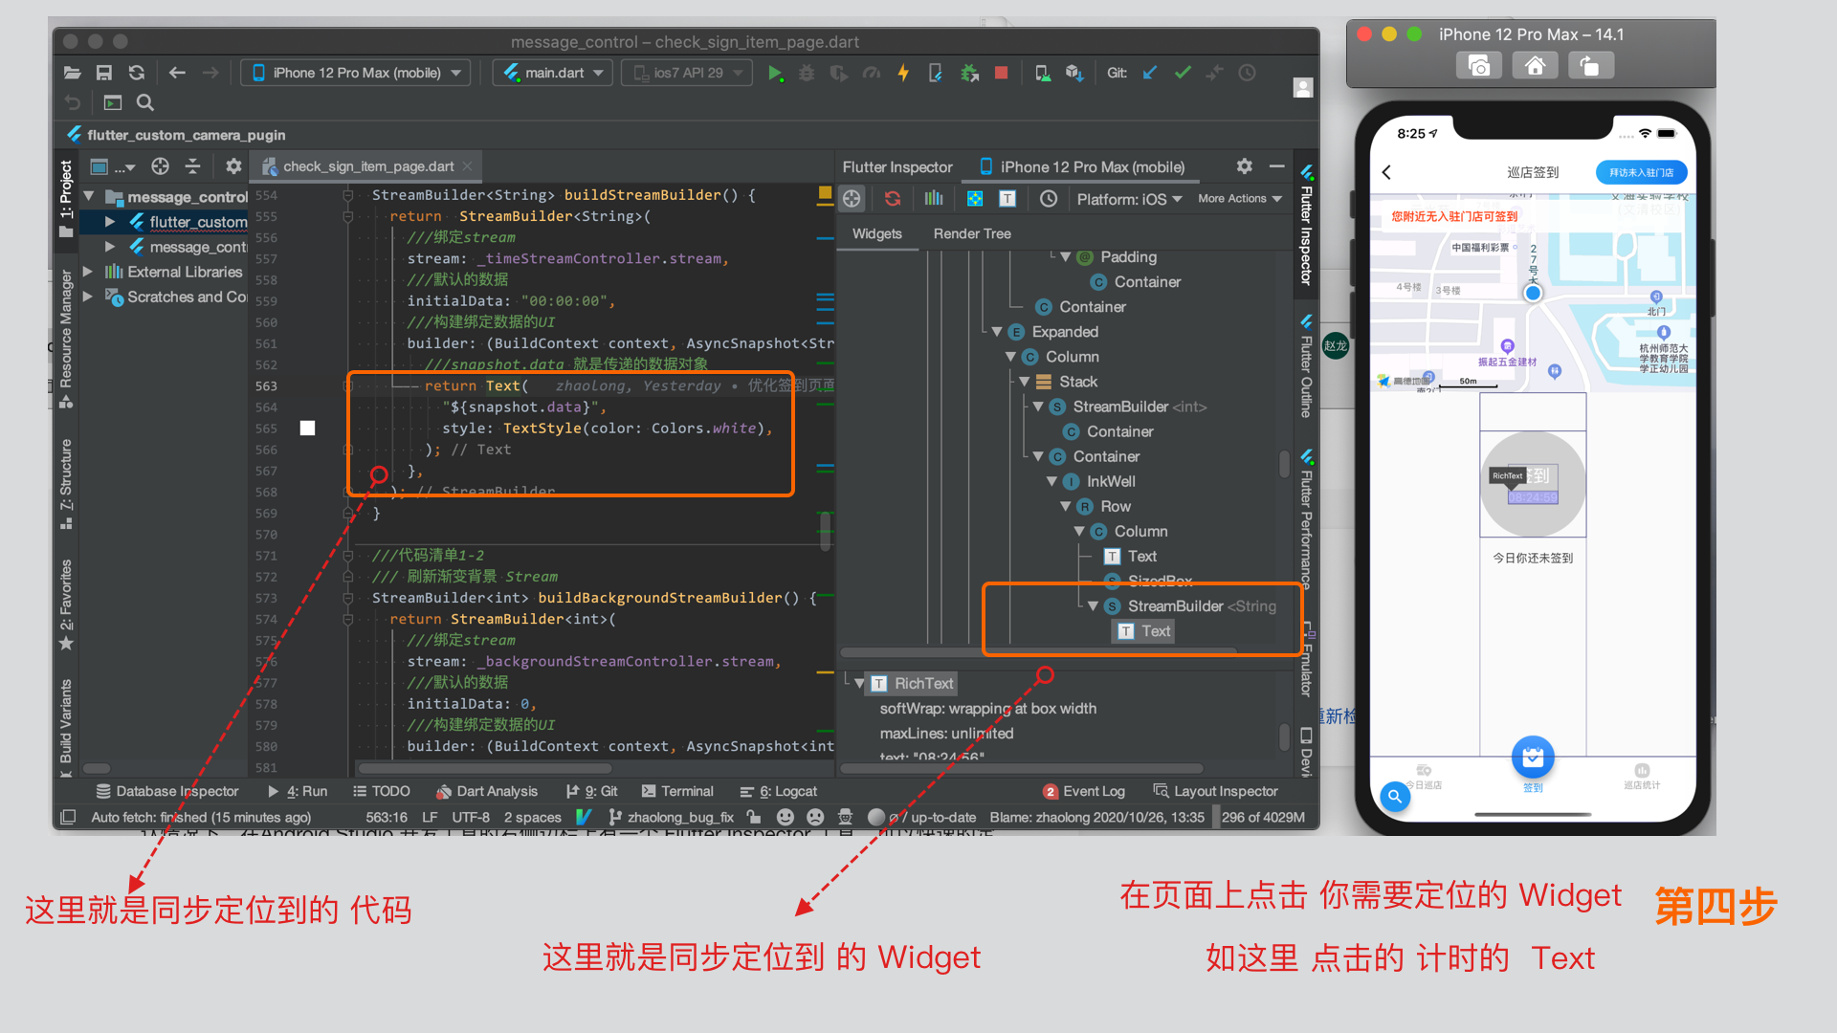Enable Select Widget Mode crosshair in inspector
The width and height of the screenshot is (1837, 1033).
coord(852,198)
